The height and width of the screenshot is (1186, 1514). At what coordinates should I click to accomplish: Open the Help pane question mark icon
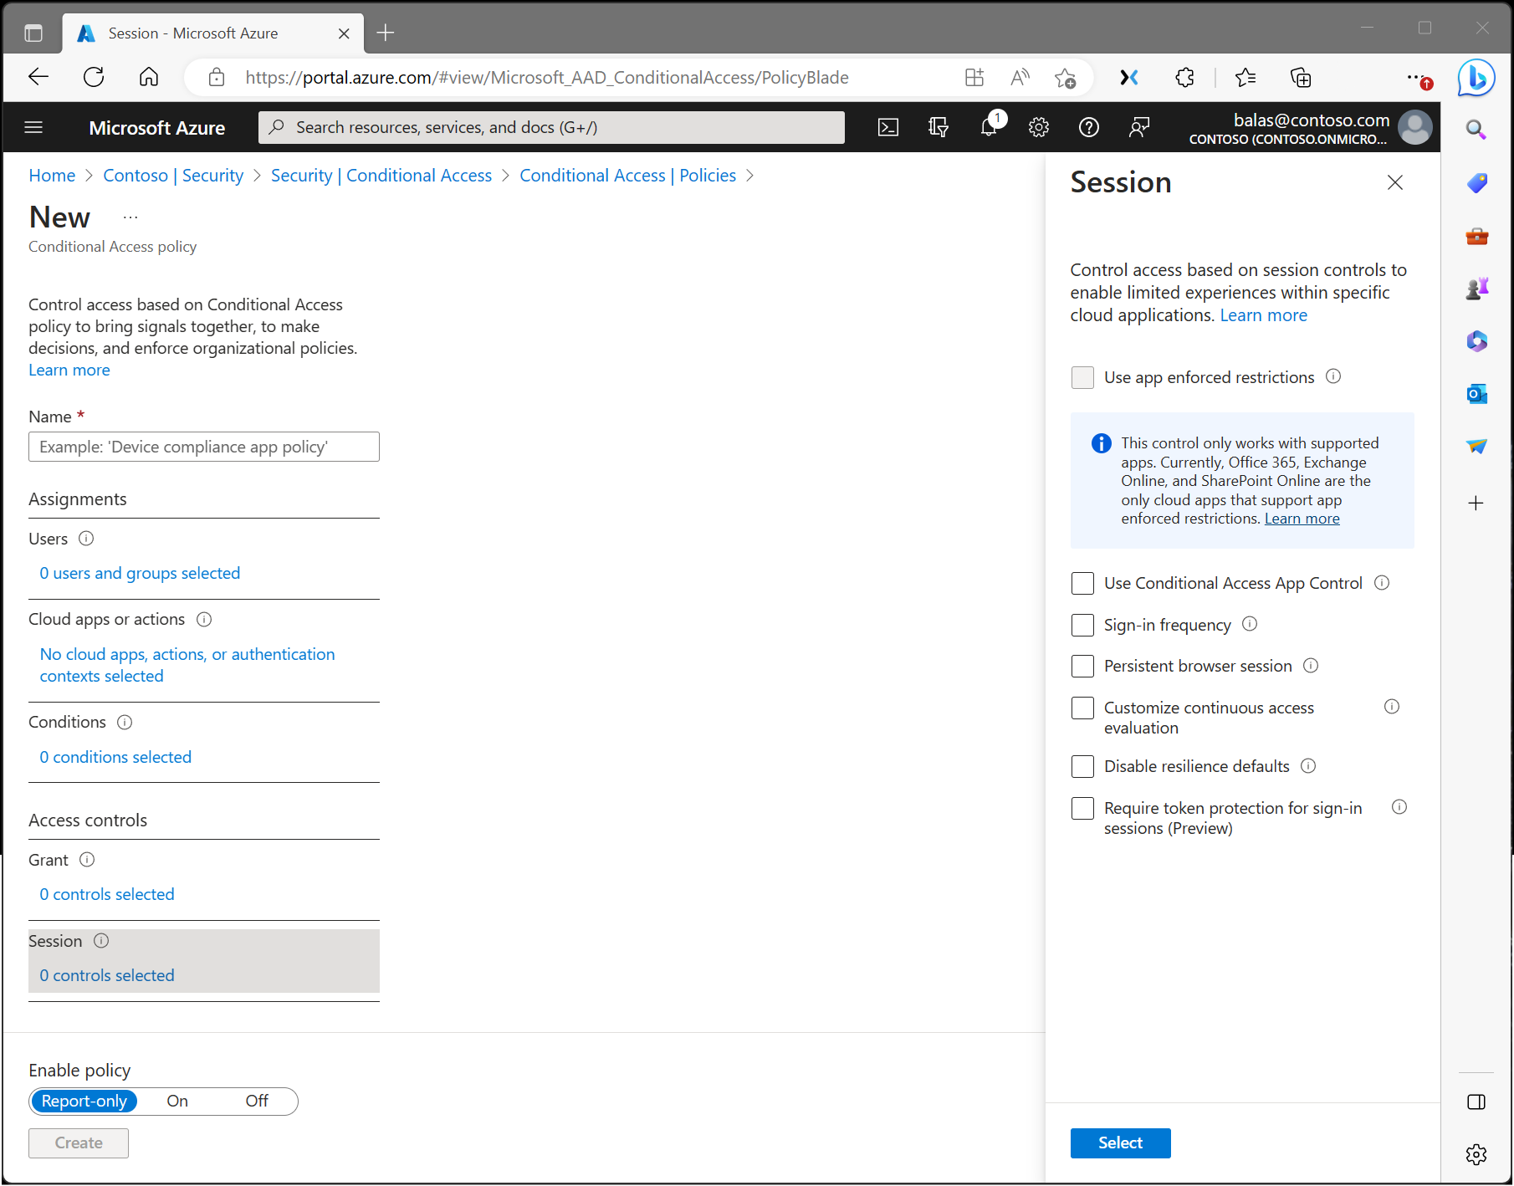(x=1088, y=127)
